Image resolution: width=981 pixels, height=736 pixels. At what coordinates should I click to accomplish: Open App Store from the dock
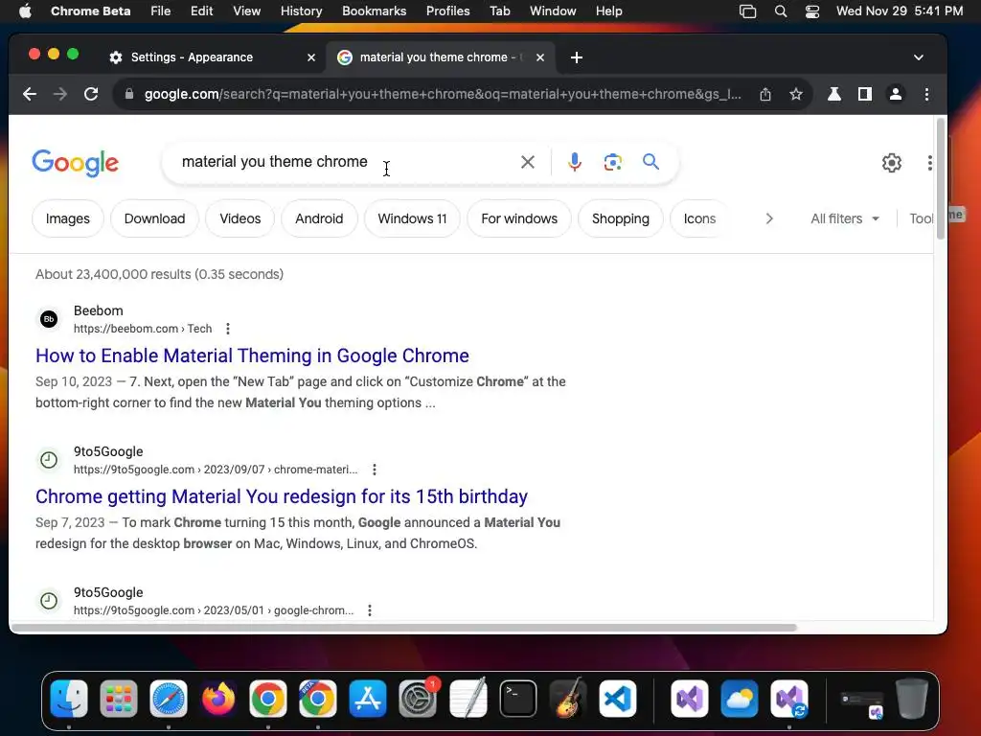pyautogui.click(x=368, y=699)
